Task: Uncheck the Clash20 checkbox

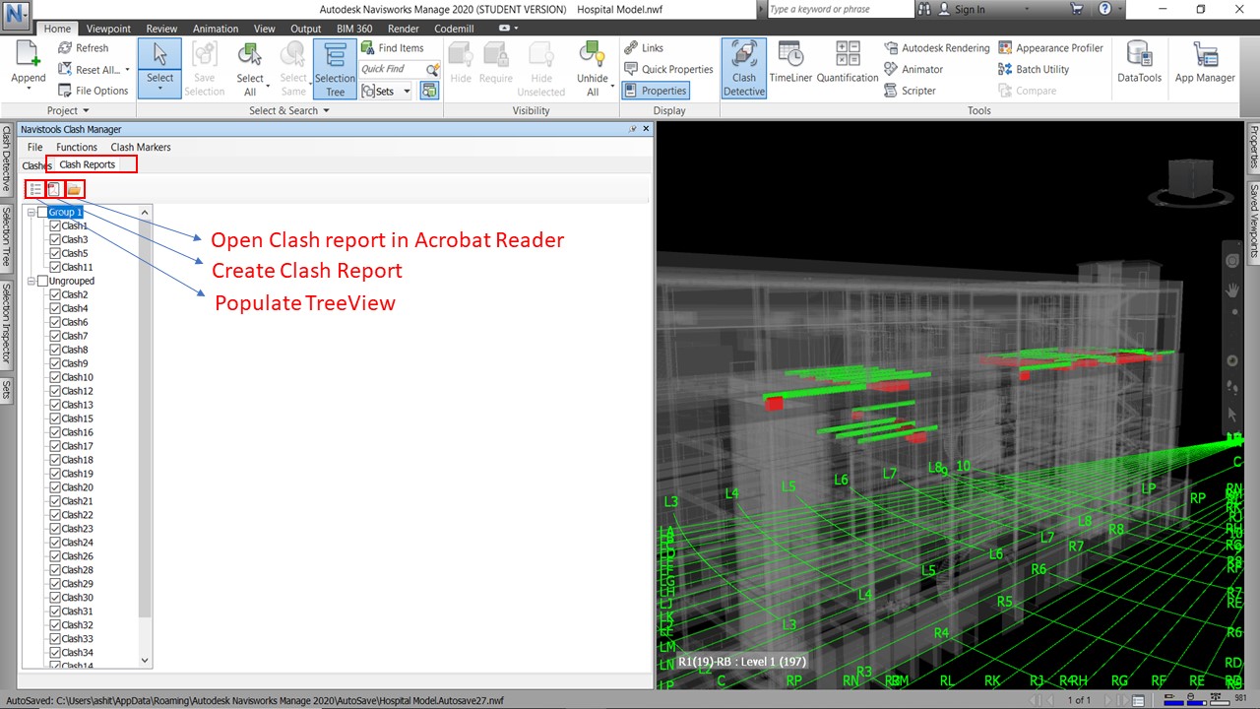Action: pos(55,488)
